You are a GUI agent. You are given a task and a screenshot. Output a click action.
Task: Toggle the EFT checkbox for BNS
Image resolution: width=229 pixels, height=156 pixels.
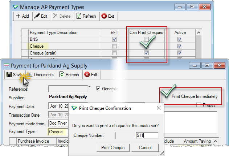[114, 39]
